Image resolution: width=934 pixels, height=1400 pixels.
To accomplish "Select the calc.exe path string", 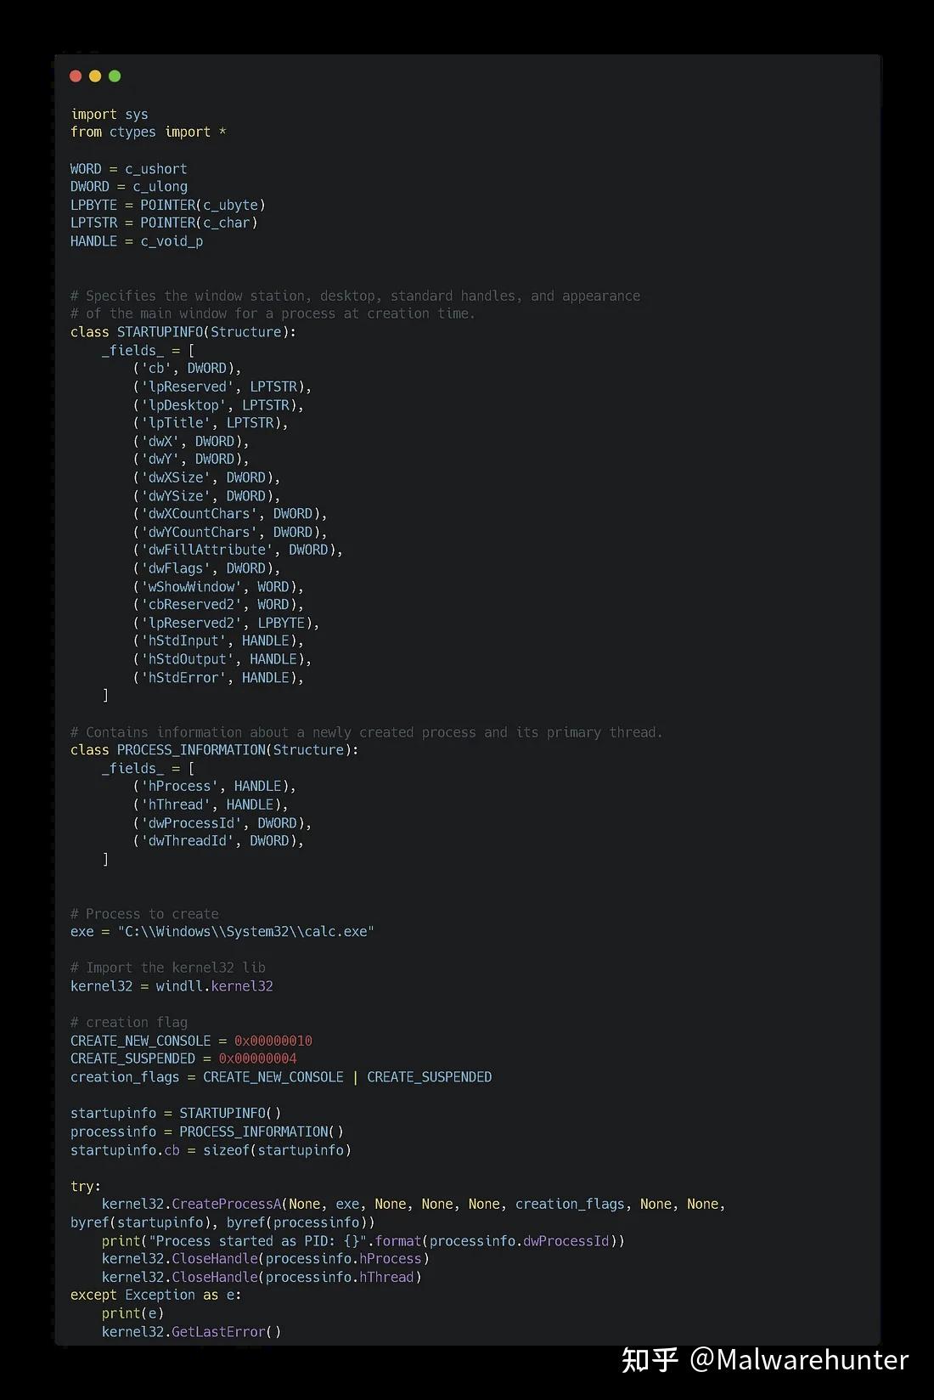I will click(246, 932).
